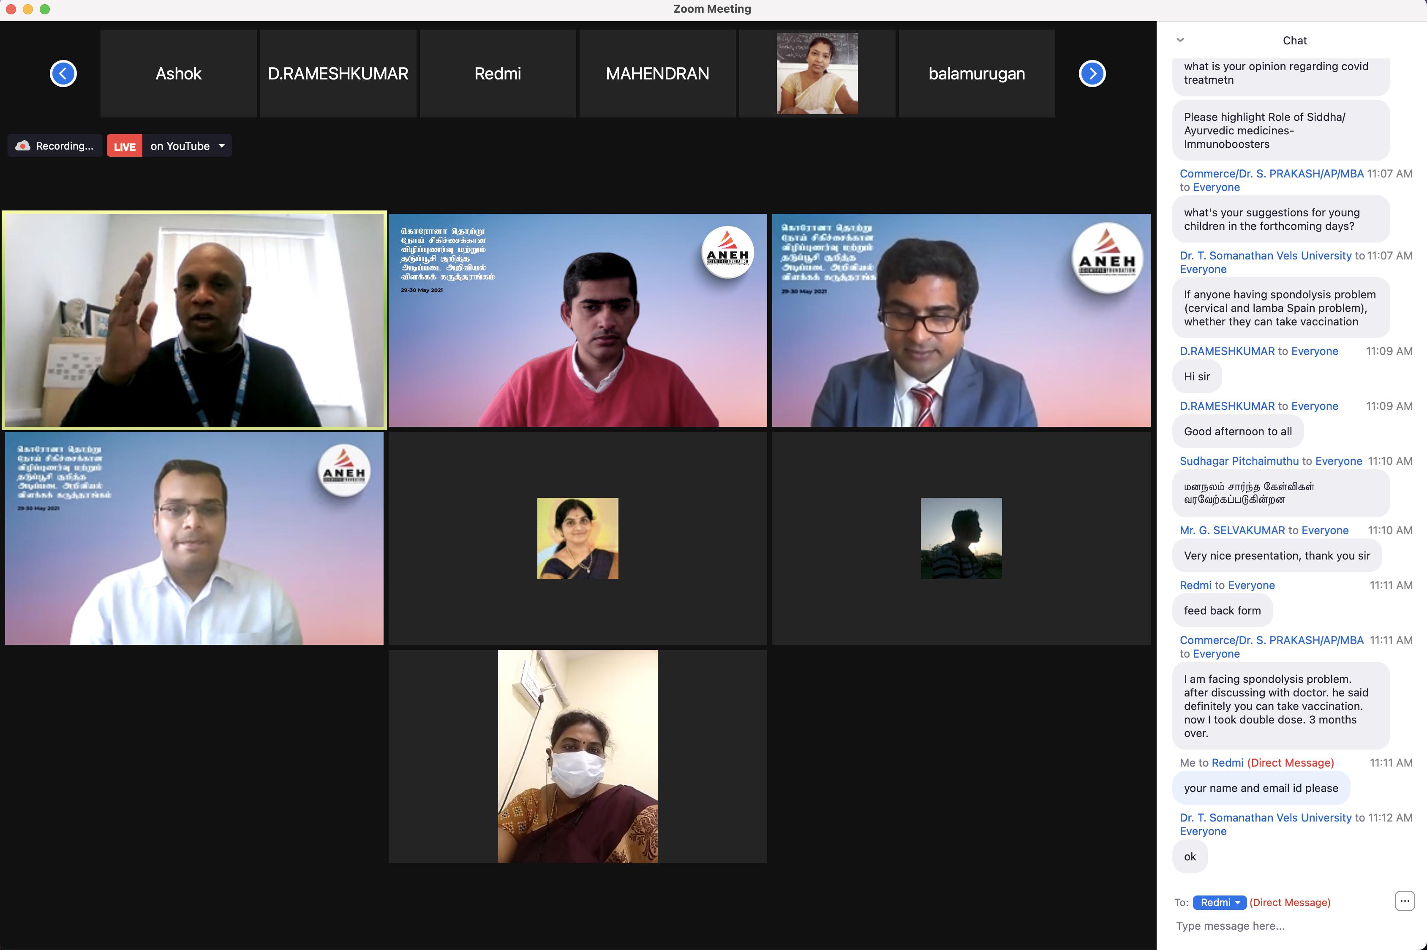Select the D.RAMESHKUMAR participant tile
Viewport: 1427px width, 950px height.
(x=338, y=74)
